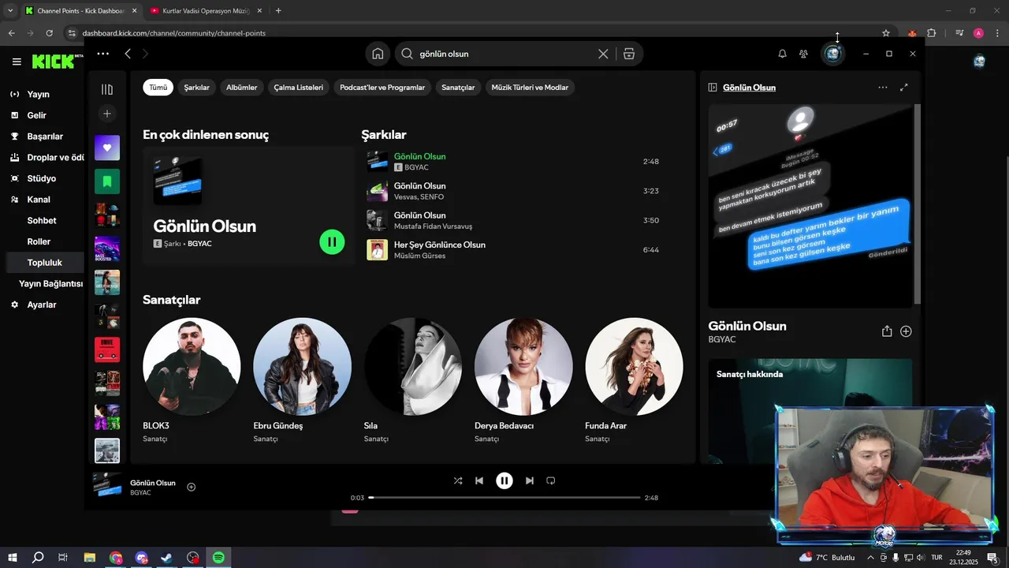This screenshot has width=1009, height=568.
Task: Toggle repeat mode in the player
Action: tap(551, 480)
